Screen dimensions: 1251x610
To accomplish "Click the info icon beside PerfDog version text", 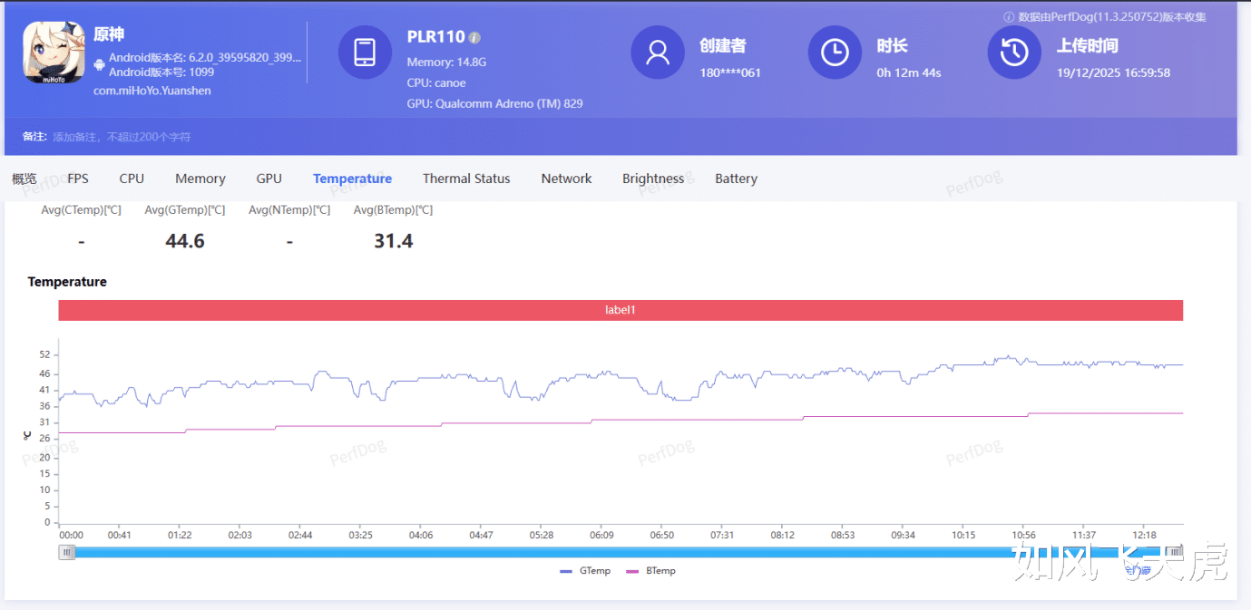I will coord(1009,17).
